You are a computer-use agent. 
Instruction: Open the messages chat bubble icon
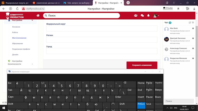click(142, 15)
